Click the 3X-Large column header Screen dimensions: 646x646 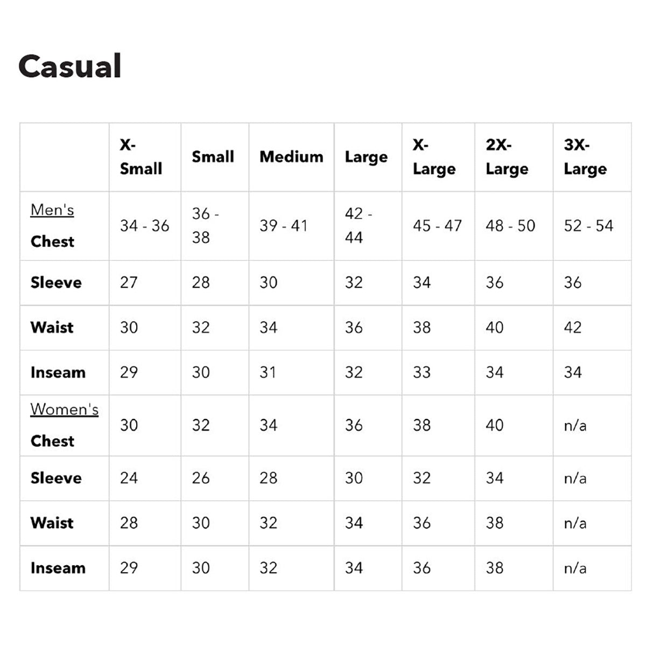pos(585,157)
